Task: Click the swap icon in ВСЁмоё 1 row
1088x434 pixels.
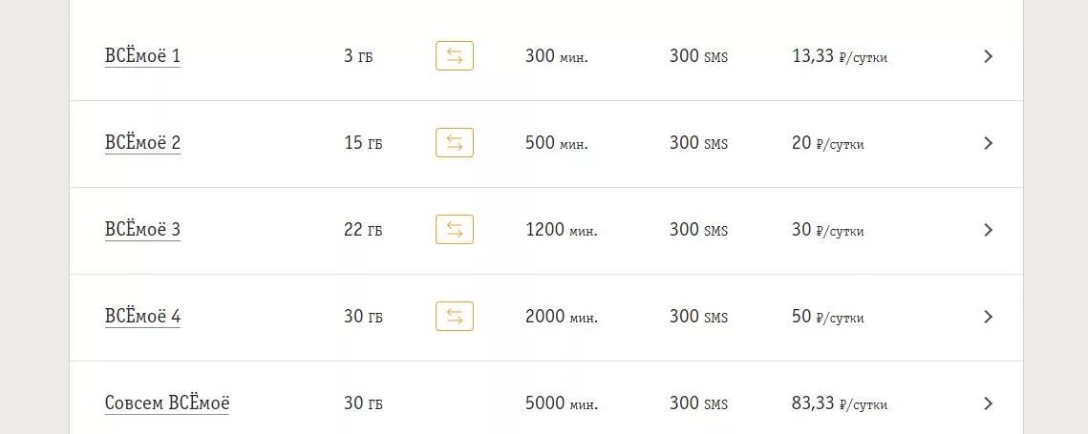Action: point(455,56)
